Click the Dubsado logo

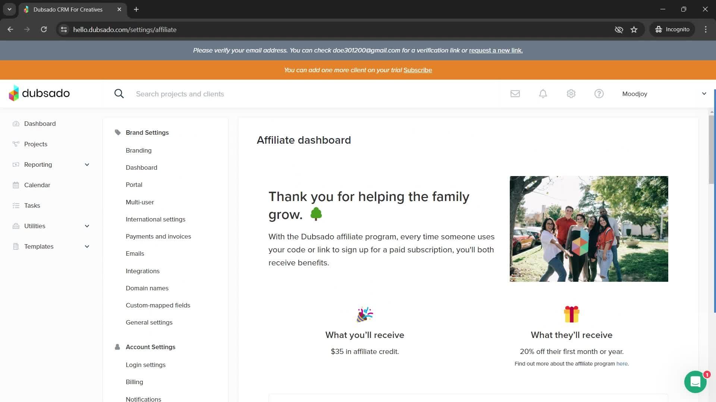click(x=39, y=93)
